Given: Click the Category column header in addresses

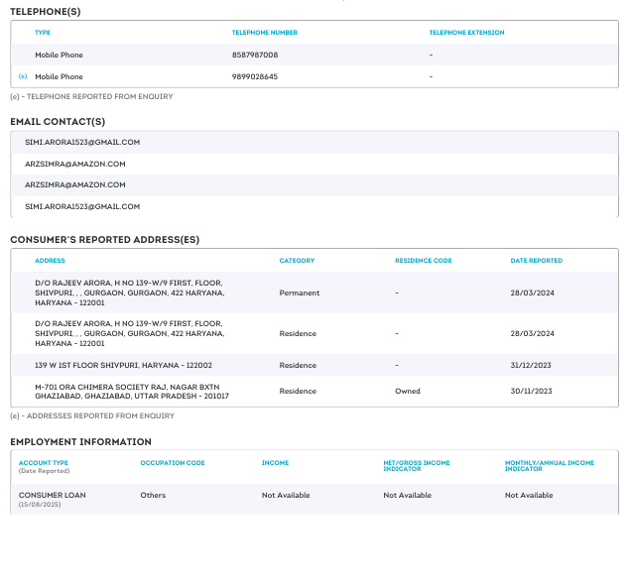Looking at the screenshot, I should (x=297, y=261).
